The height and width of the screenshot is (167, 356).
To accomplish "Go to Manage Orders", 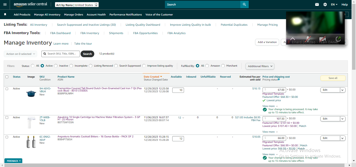I will click(74, 14).
